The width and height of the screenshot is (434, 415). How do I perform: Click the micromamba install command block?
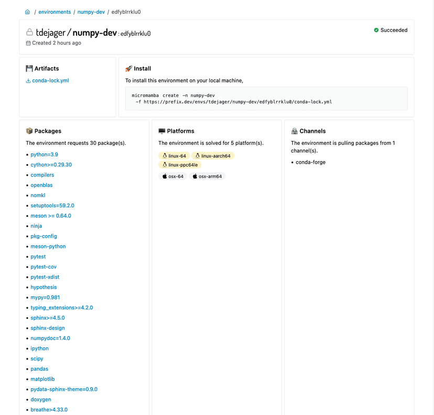coord(266,99)
